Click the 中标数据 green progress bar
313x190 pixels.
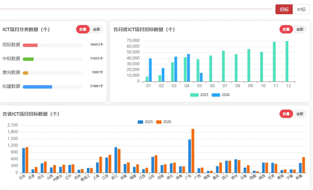pyautogui.click(x=28, y=59)
